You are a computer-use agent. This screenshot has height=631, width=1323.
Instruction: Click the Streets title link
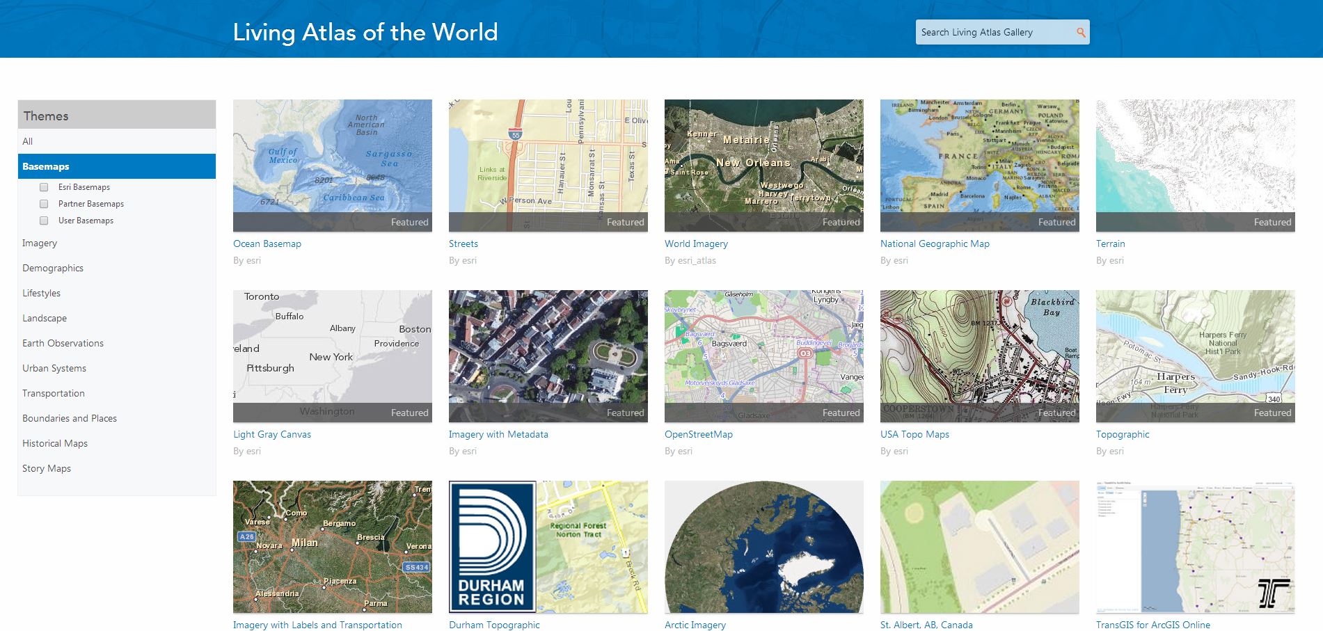pyautogui.click(x=464, y=243)
